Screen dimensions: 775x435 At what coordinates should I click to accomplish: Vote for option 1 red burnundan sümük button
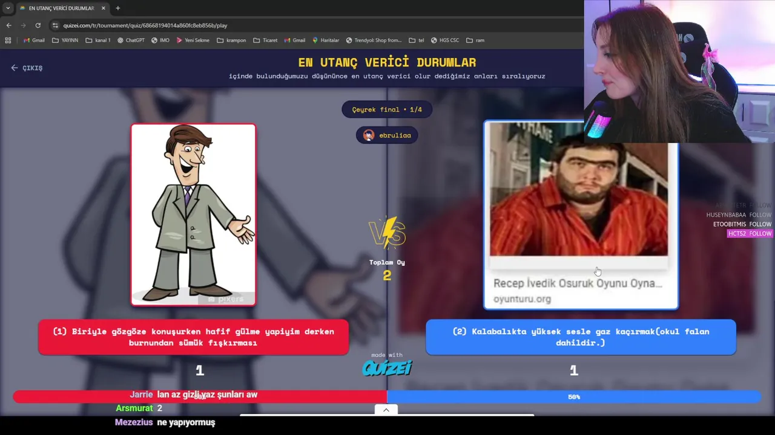coord(193,337)
